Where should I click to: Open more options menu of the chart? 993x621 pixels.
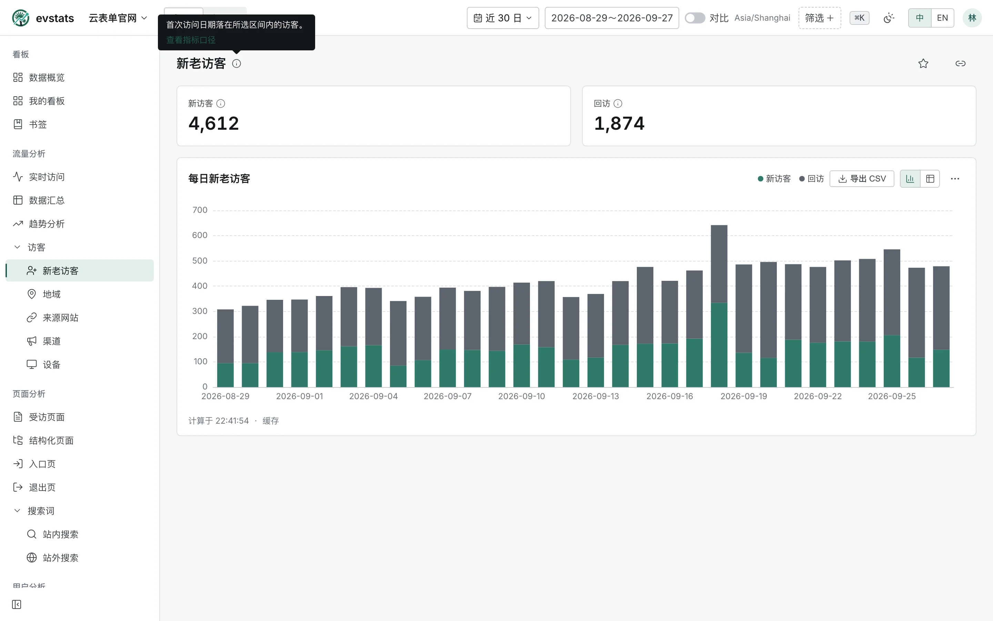(x=955, y=179)
